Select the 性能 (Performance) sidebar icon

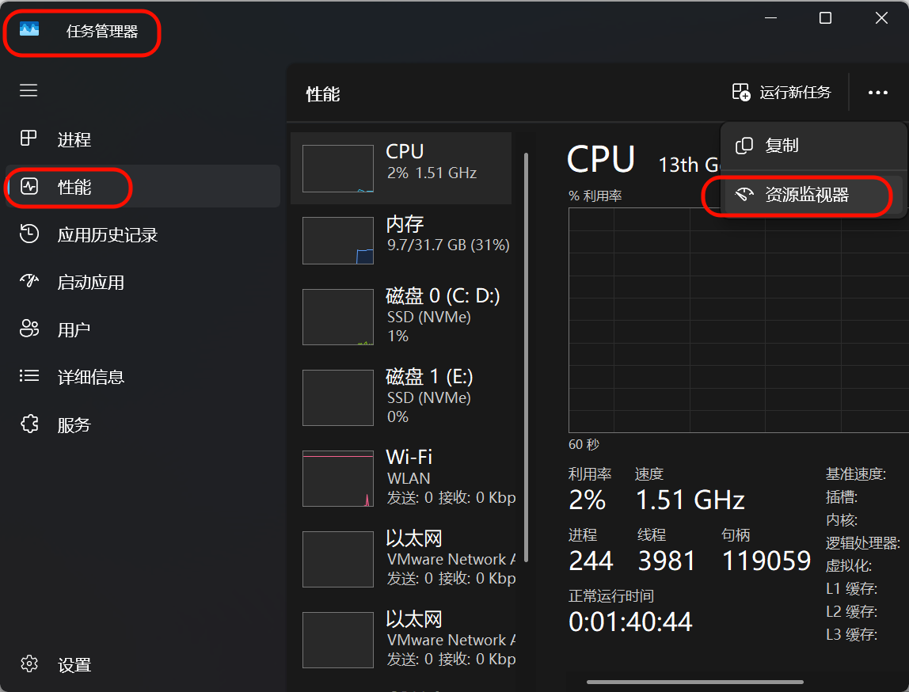(x=29, y=187)
